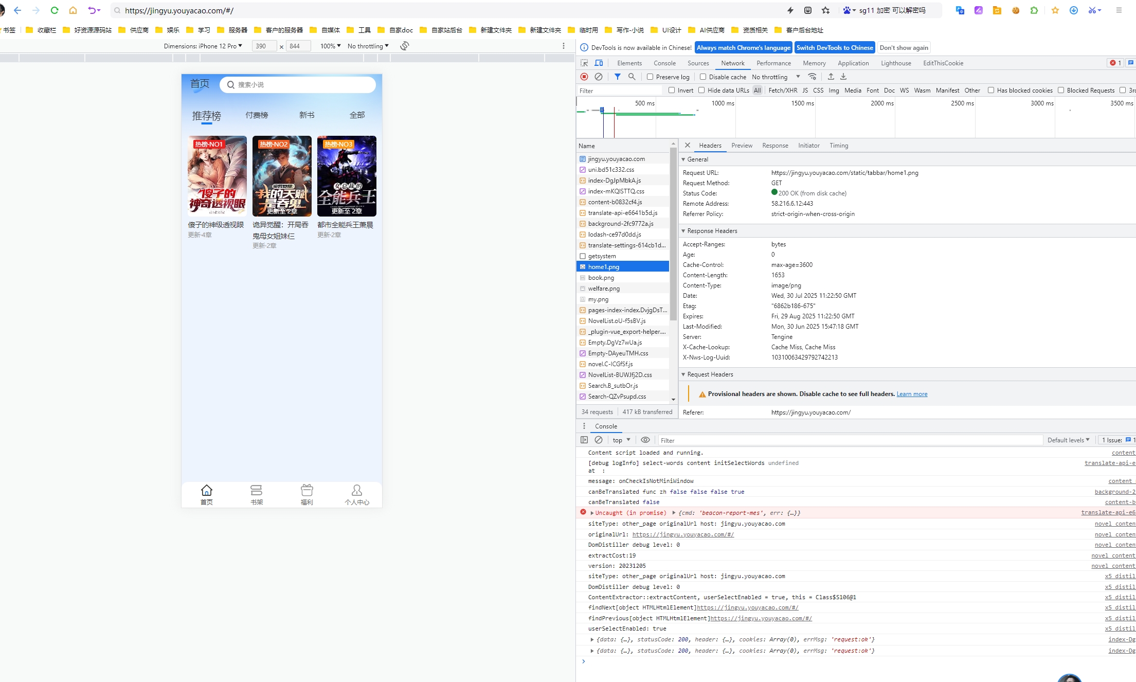Click the device width input 390

(x=265, y=46)
